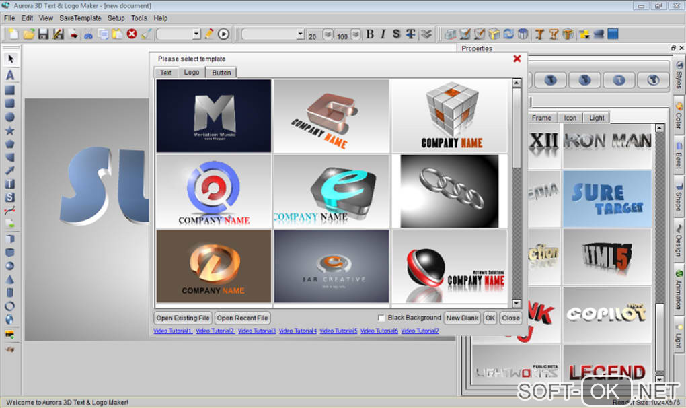Click the Save floppy disk icon
The width and height of the screenshot is (686, 408).
pyautogui.click(x=43, y=34)
